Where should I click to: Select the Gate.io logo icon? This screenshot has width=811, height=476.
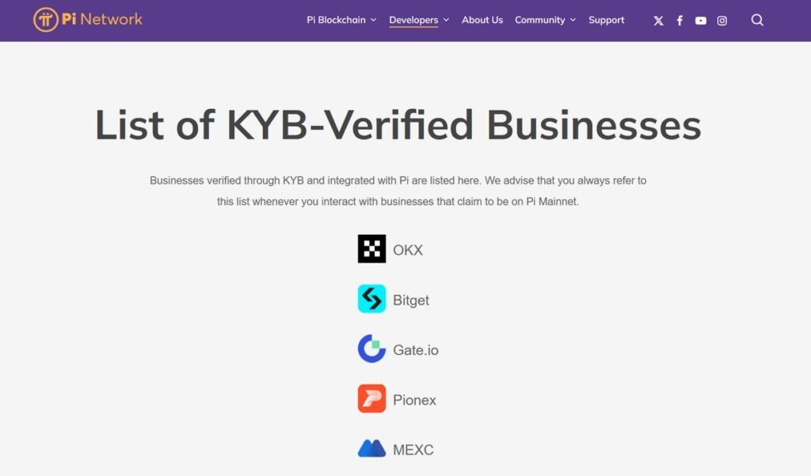pos(372,349)
